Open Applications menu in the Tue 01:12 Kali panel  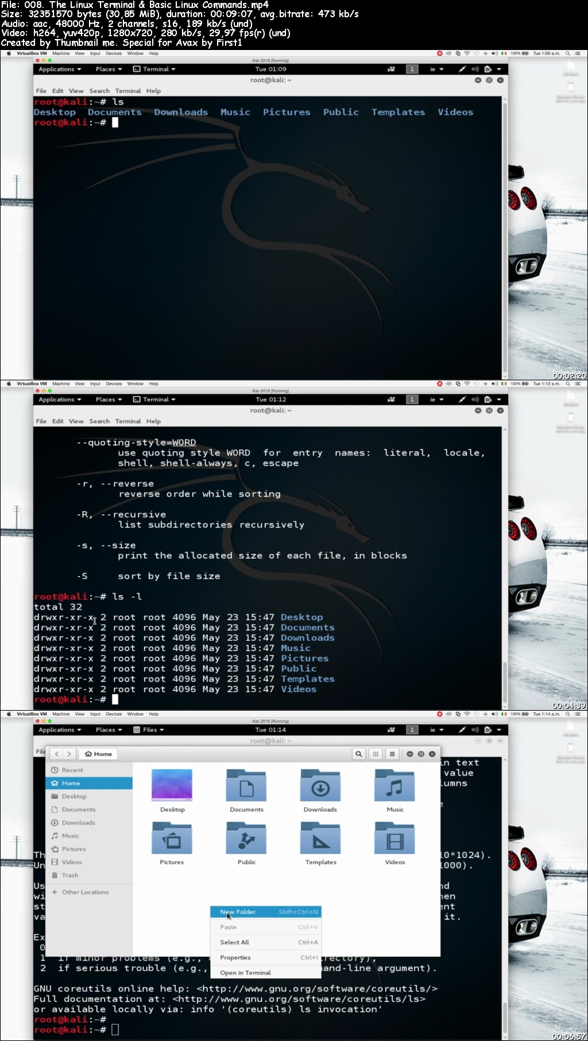click(60, 399)
